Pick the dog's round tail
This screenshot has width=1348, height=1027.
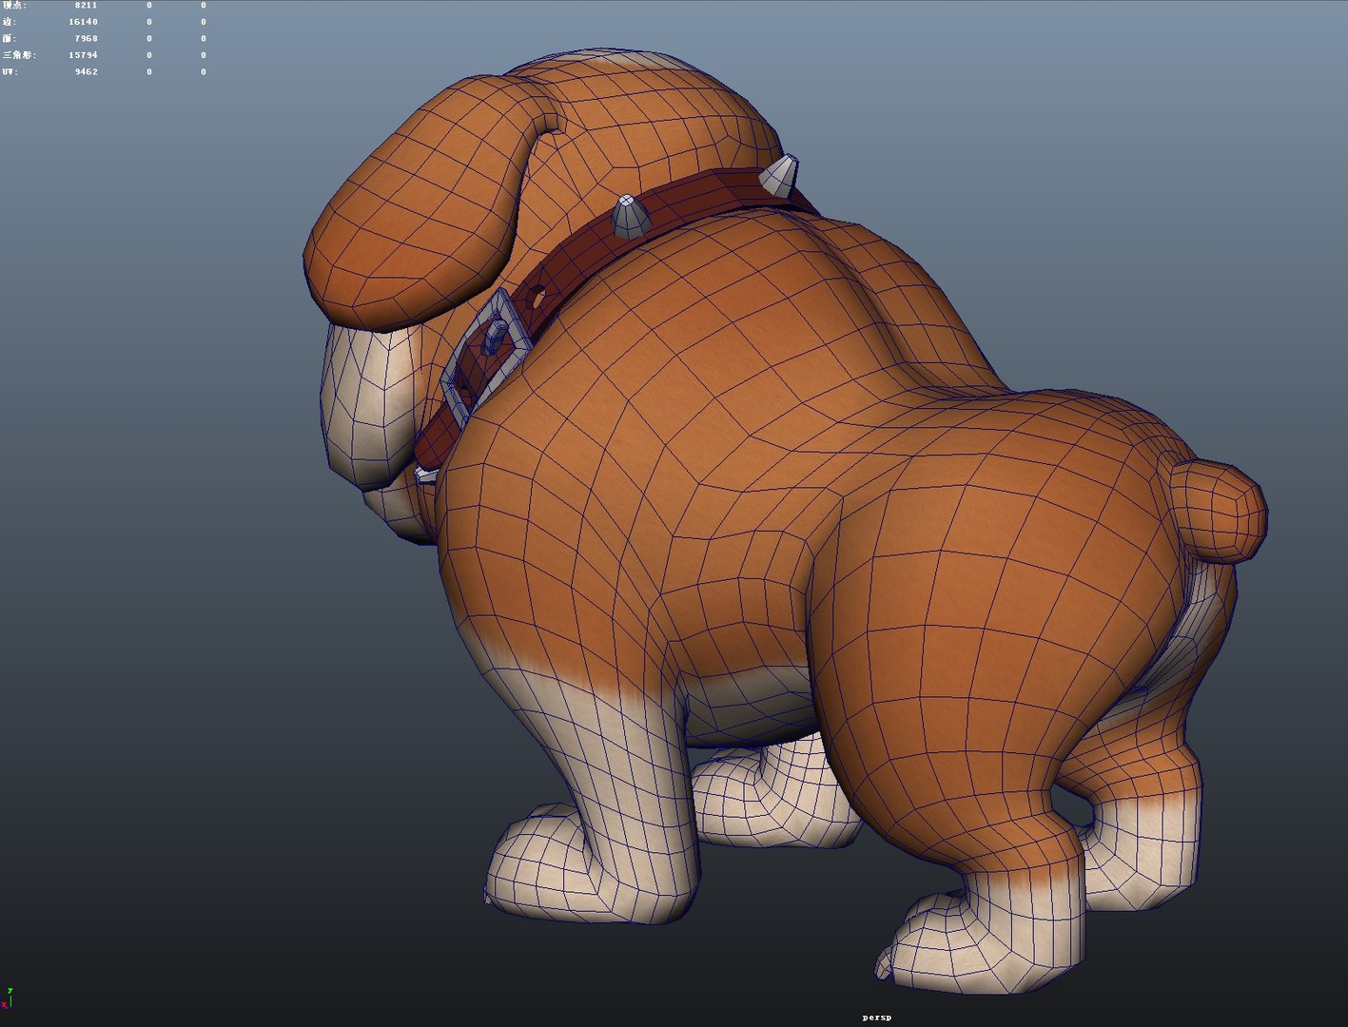1219,511
